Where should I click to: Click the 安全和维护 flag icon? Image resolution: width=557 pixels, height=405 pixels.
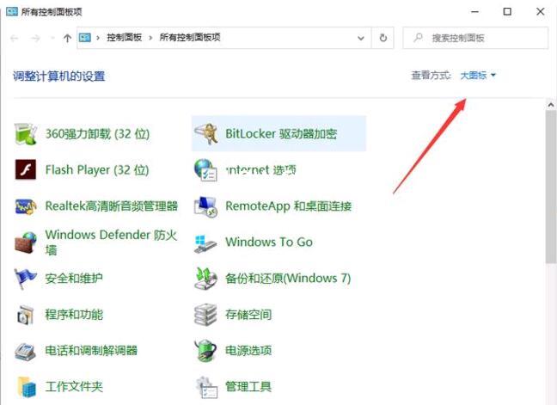coord(27,279)
